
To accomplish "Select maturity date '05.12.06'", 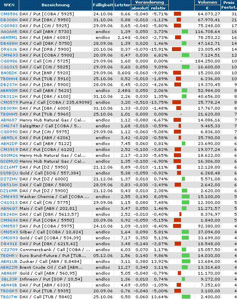I will coord(103,255).
